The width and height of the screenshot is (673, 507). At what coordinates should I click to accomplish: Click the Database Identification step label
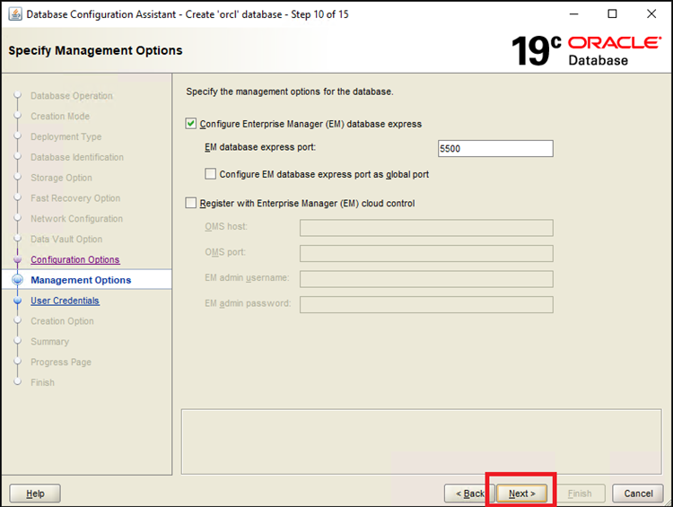[x=77, y=157]
